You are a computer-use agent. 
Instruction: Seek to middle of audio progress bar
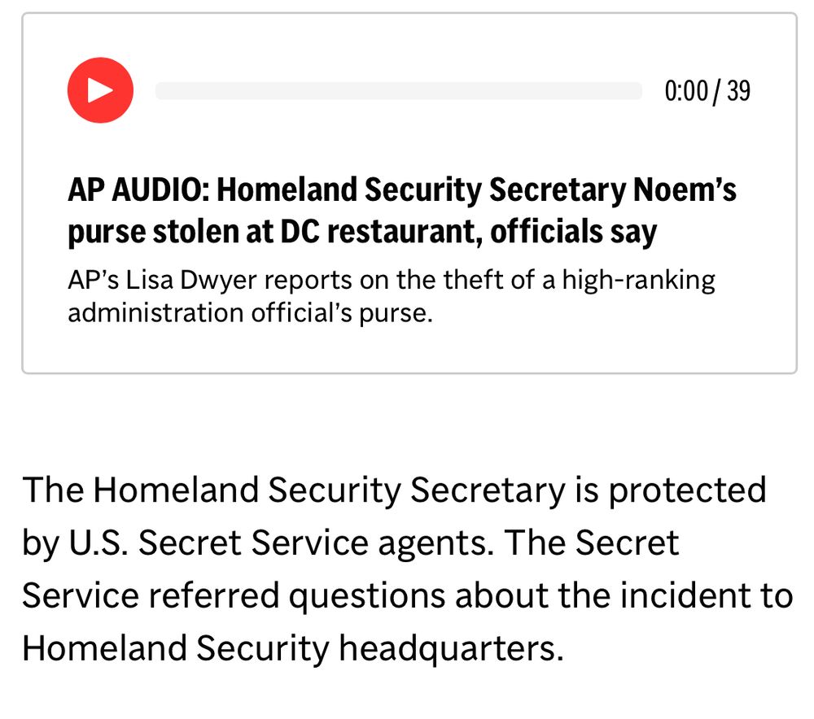[399, 90]
